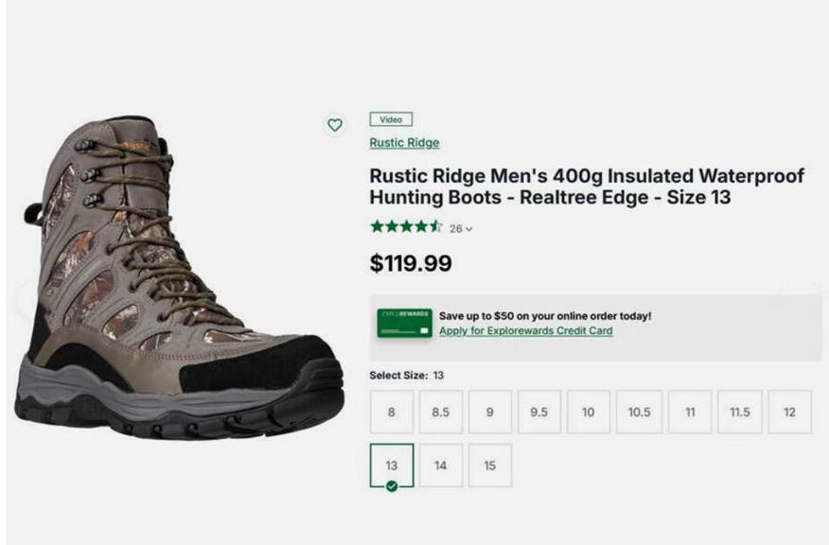Click the Explorewards credit card icon
Image resolution: width=829 pixels, height=545 pixels.
[404, 323]
